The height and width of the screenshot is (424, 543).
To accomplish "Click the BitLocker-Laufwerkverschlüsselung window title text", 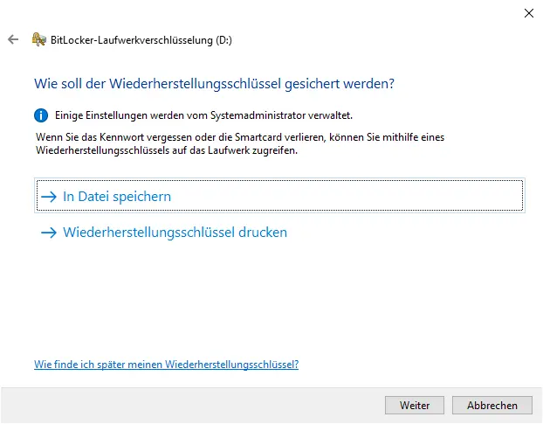I will click(141, 39).
